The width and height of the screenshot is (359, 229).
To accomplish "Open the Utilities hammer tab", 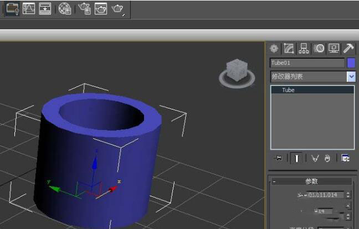I will point(348,49).
